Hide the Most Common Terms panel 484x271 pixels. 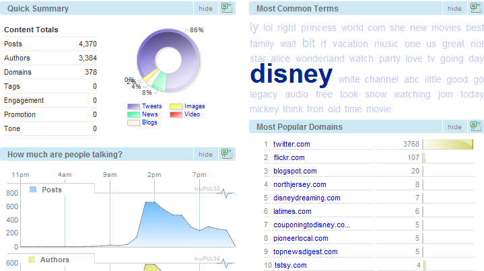coord(454,9)
